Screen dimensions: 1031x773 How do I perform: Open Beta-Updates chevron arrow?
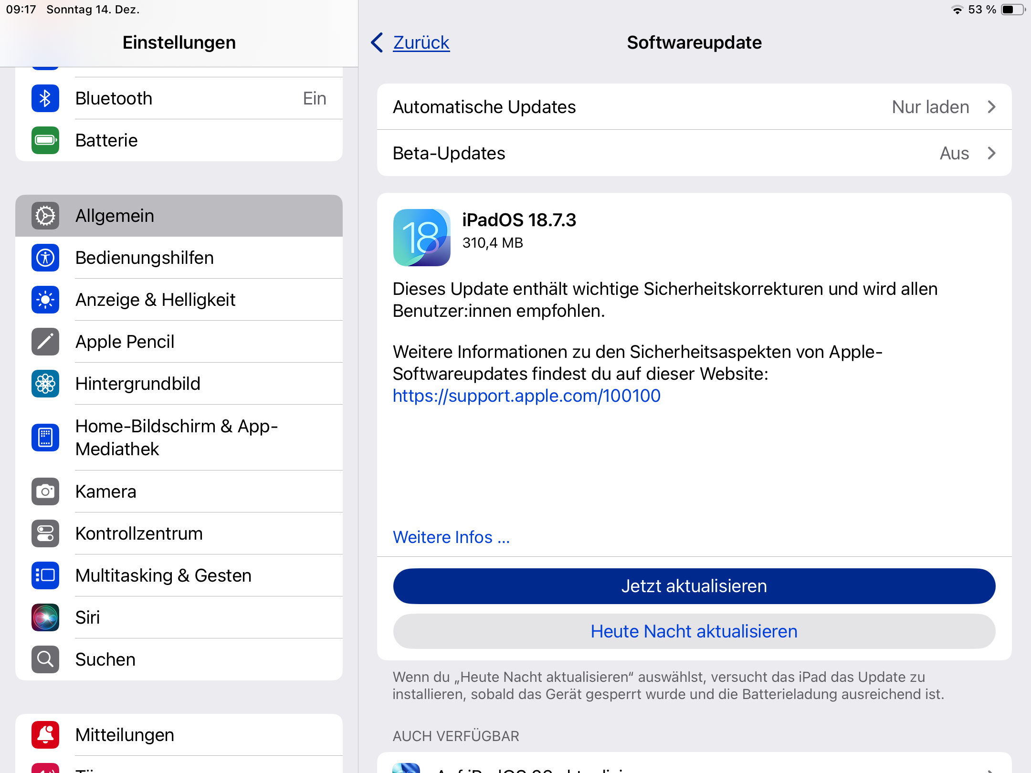(x=991, y=153)
